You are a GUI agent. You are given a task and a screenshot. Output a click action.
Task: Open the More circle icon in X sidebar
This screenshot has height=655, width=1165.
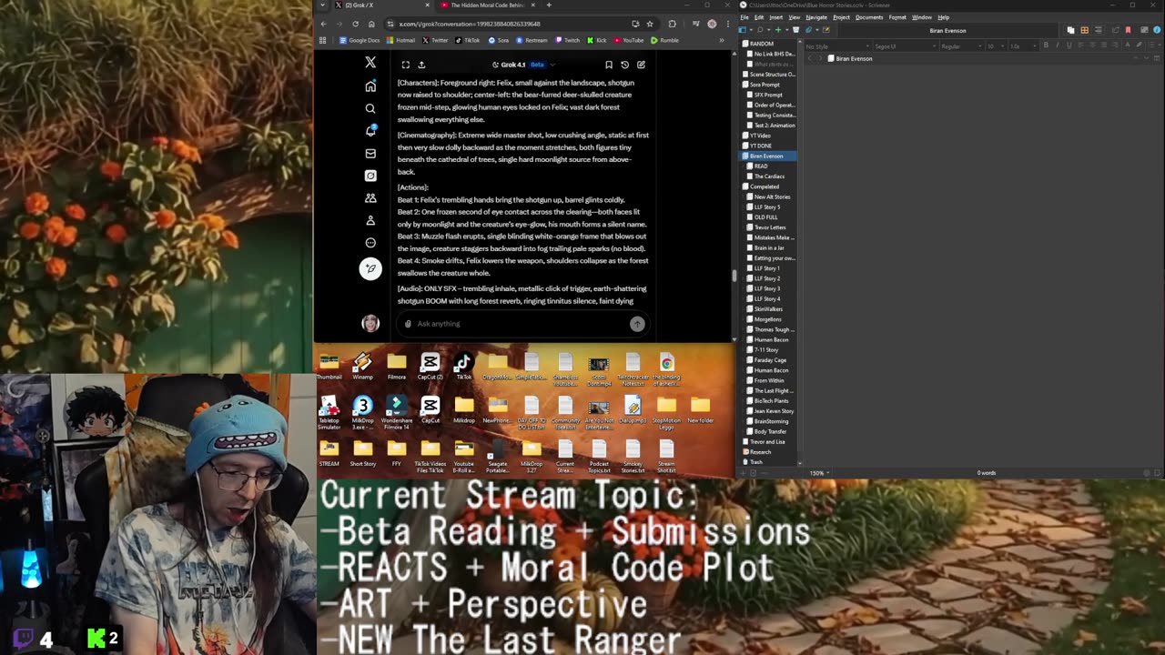click(370, 243)
